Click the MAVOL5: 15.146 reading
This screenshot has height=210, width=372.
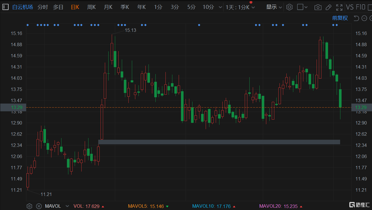(149, 206)
